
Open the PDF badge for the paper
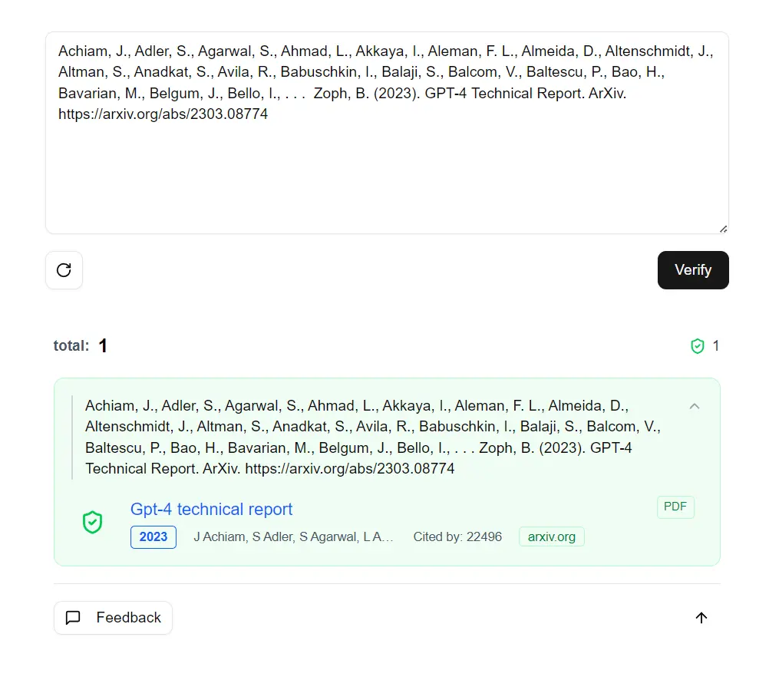point(675,507)
